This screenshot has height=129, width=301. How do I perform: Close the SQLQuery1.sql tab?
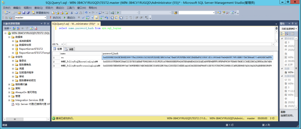pyautogui.click(x=98, y=24)
